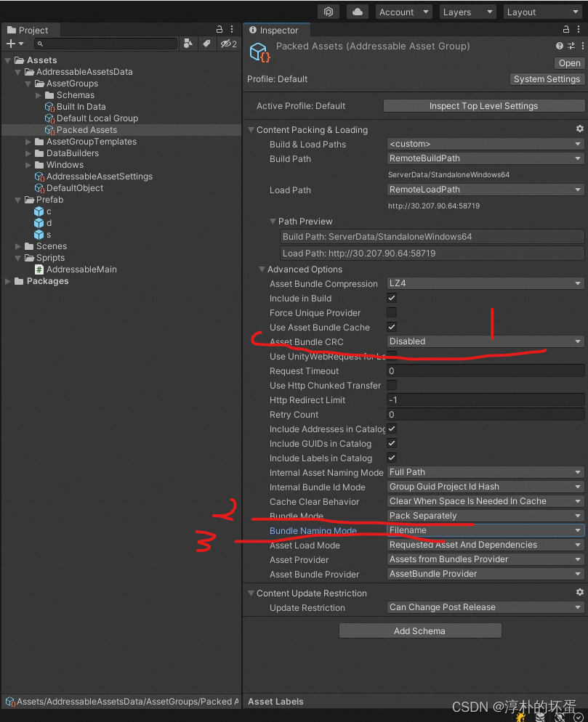
Task: Lock the Project panel
Action: pos(220,30)
